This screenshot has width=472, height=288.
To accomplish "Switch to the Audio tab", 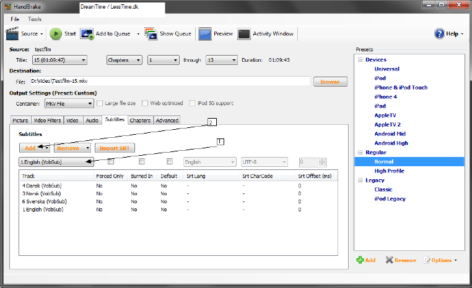I will click(x=92, y=121).
